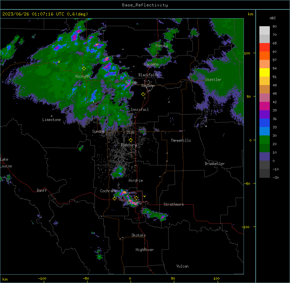Click the Okotoks label

(139, 235)
